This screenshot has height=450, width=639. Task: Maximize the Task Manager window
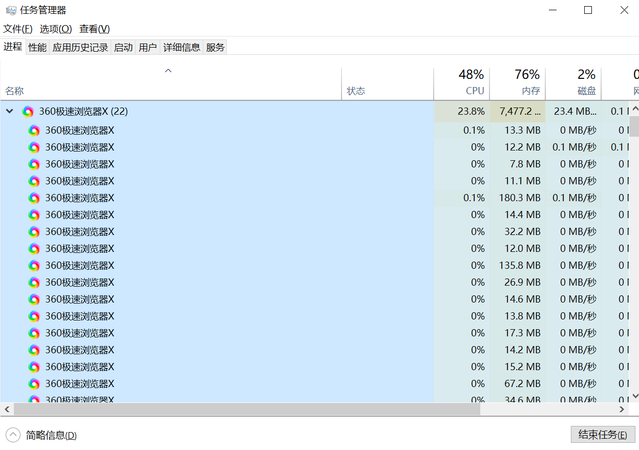point(588,10)
